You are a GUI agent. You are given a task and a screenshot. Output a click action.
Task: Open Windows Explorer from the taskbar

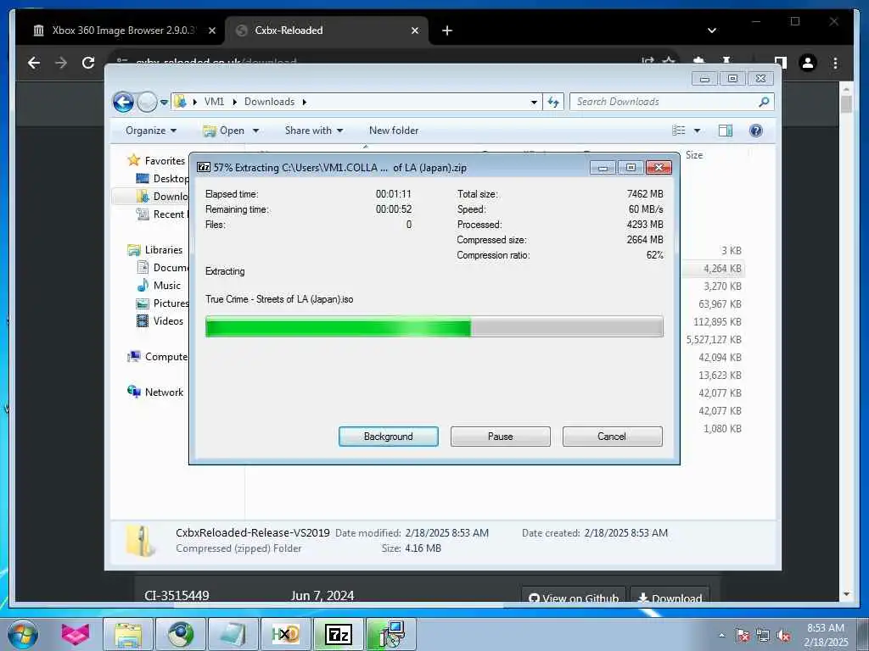click(x=128, y=634)
